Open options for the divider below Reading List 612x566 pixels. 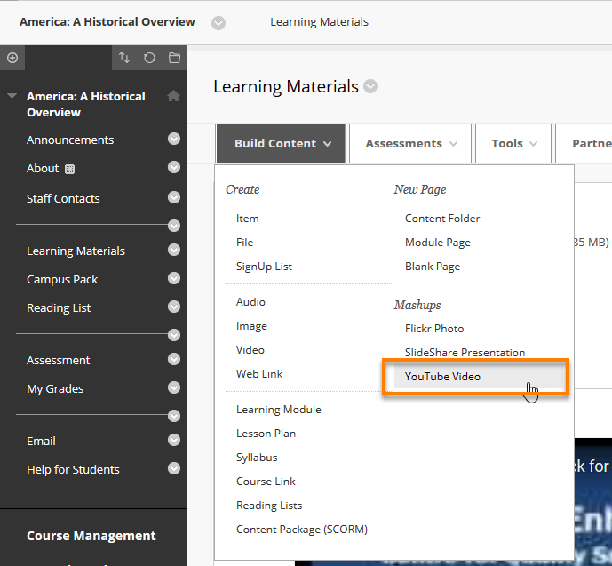174,335
